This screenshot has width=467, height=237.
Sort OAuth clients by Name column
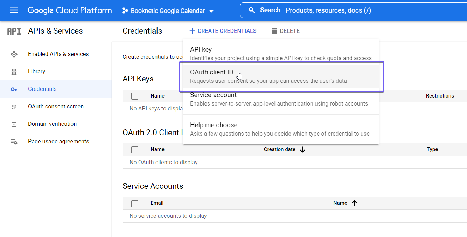(x=158, y=149)
